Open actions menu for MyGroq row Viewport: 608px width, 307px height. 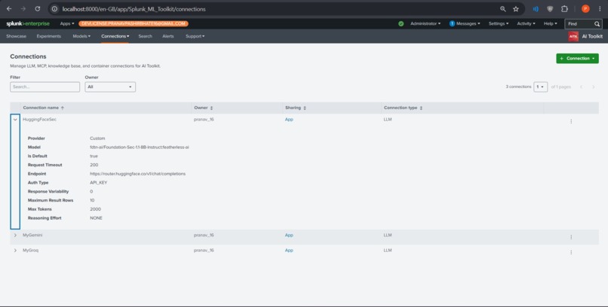coord(571,252)
